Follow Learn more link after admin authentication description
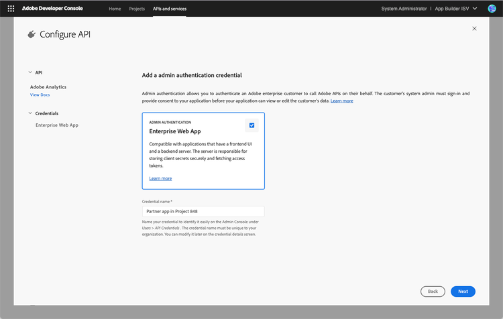 coord(341,101)
